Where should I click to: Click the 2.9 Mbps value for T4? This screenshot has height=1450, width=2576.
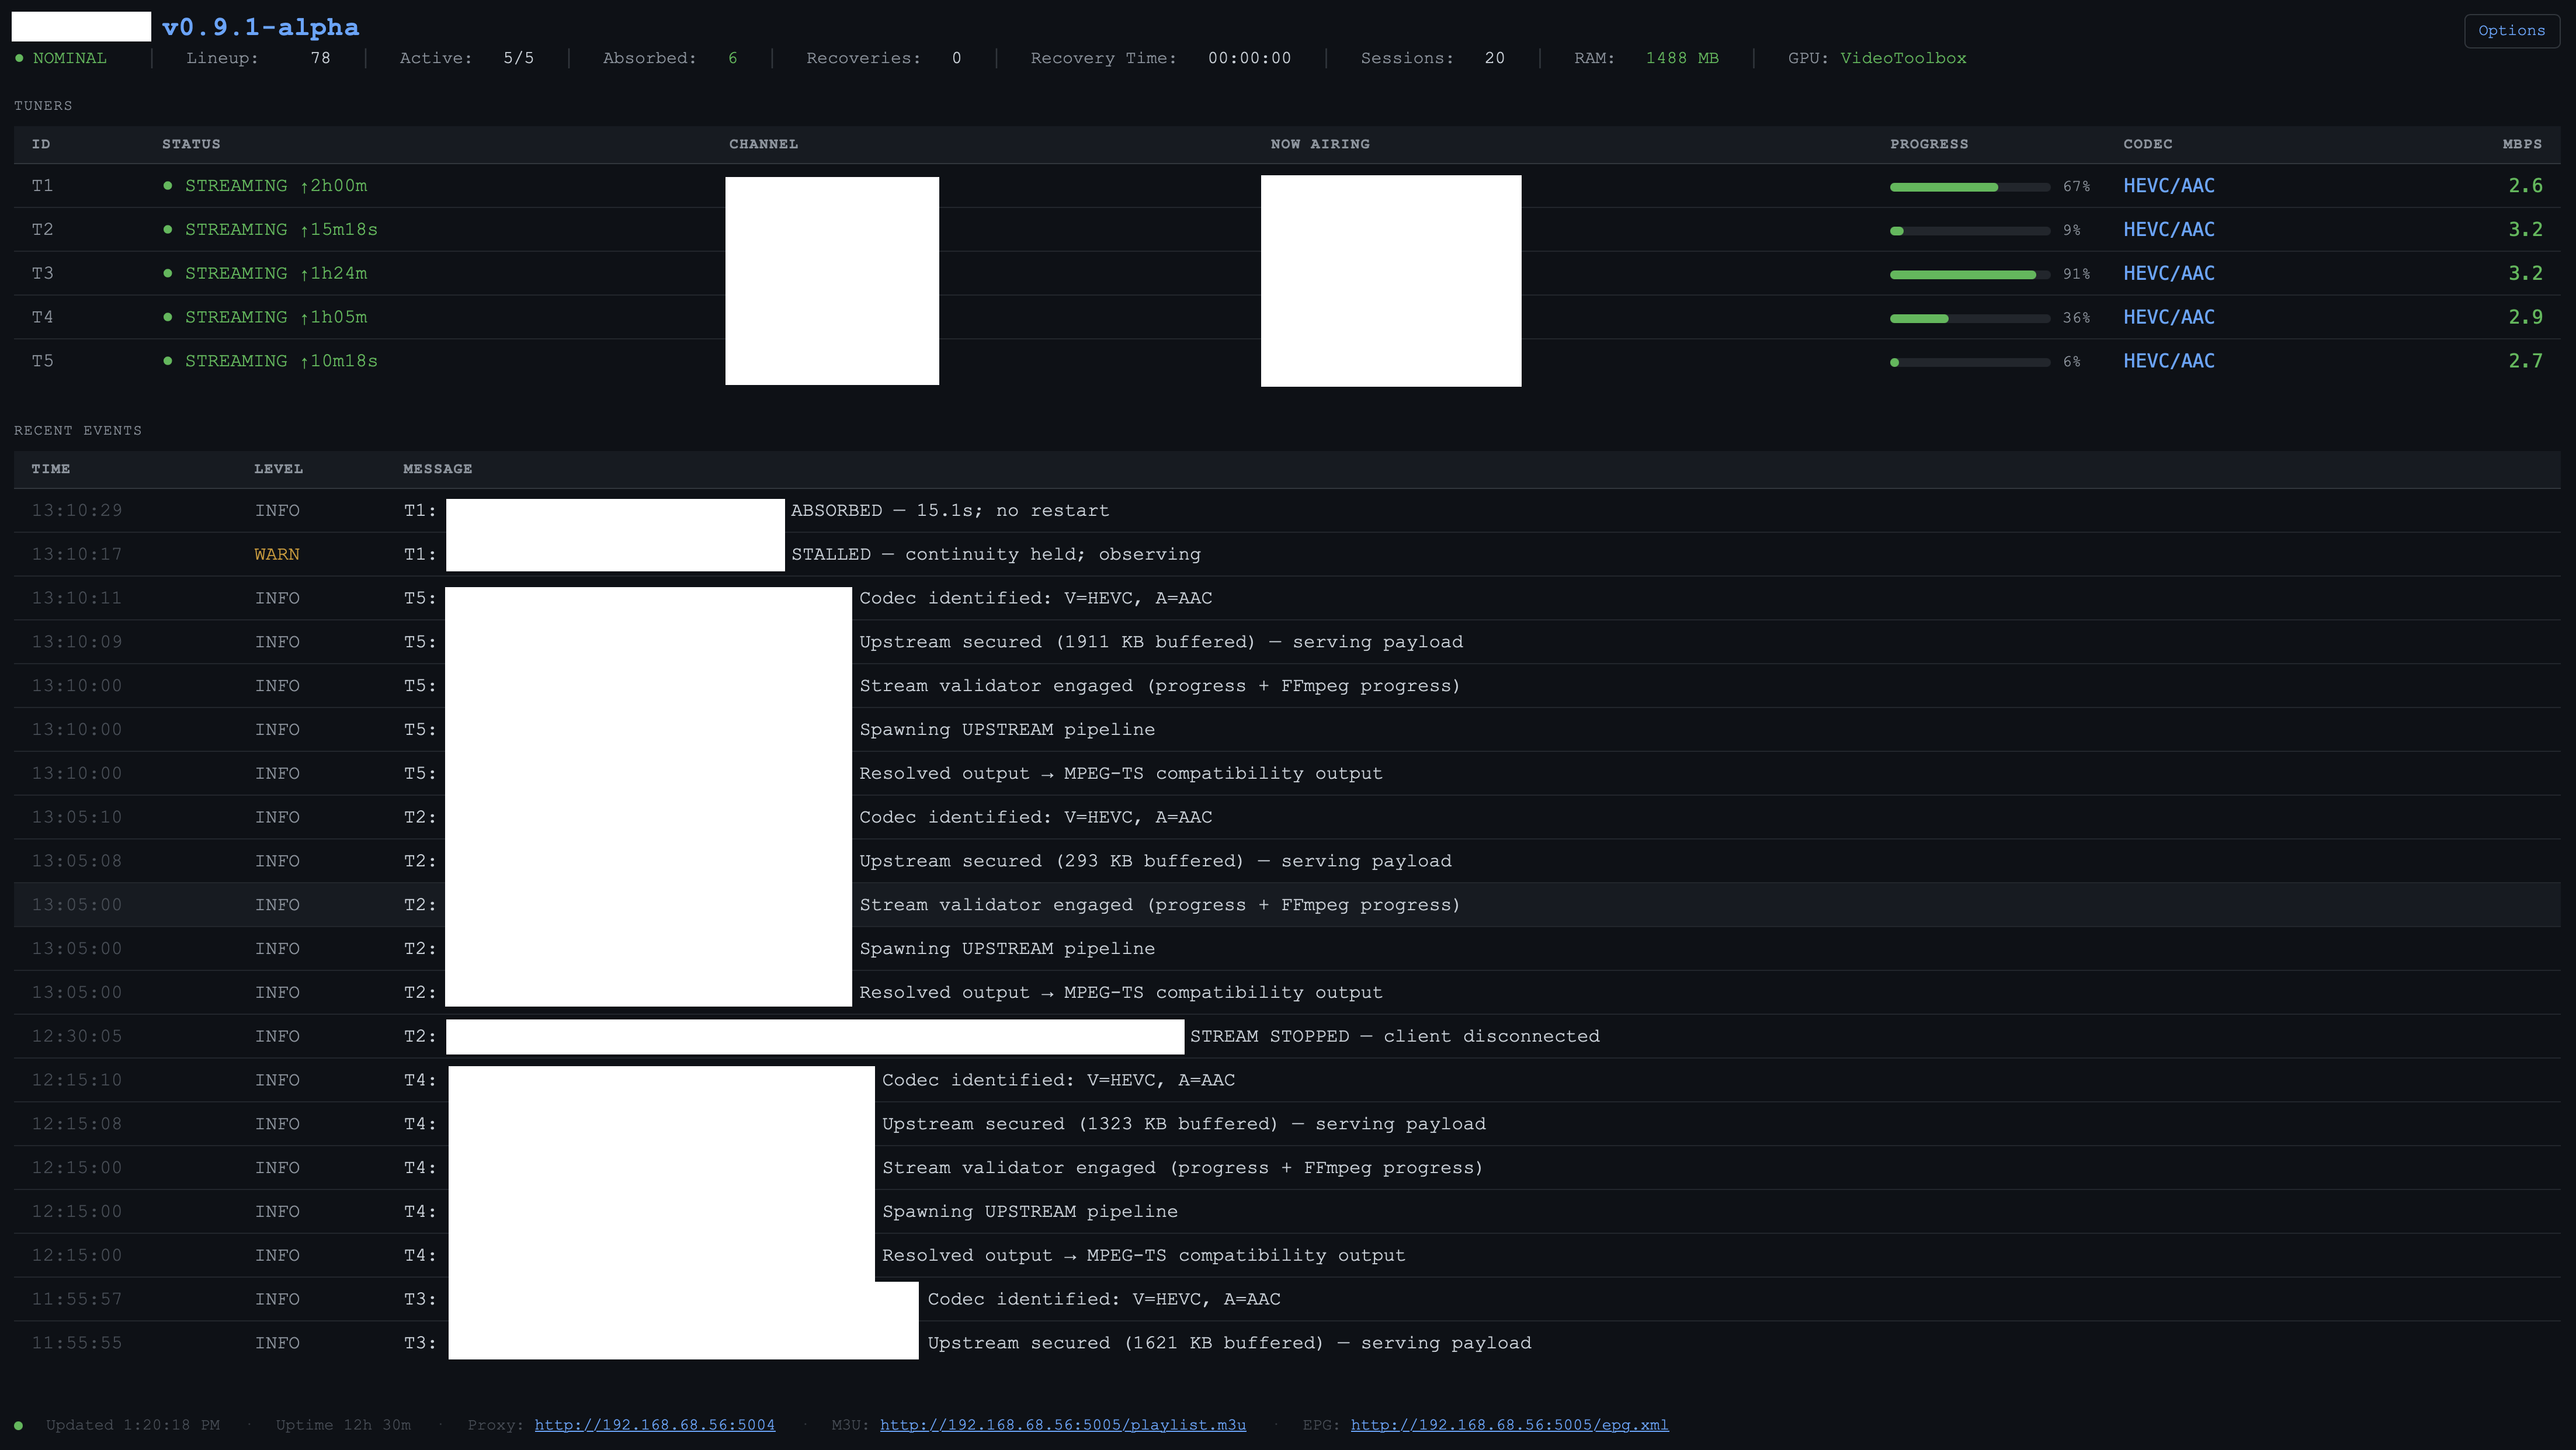point(2525,317)
